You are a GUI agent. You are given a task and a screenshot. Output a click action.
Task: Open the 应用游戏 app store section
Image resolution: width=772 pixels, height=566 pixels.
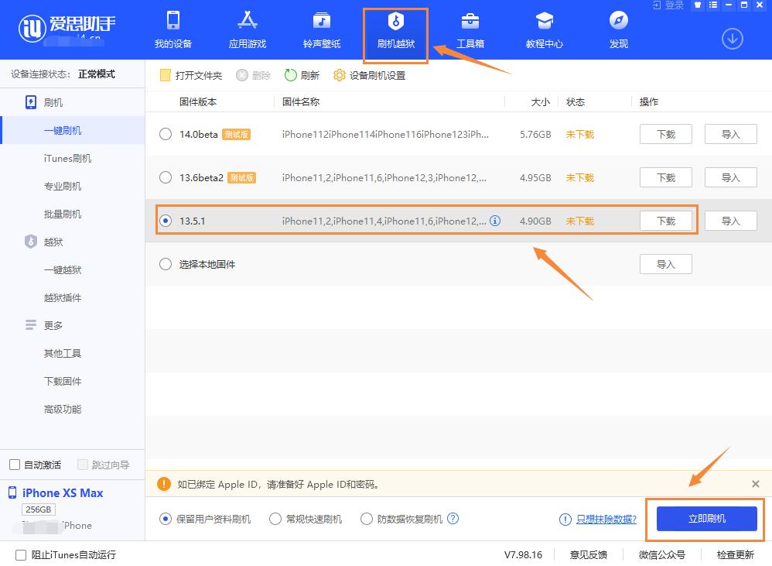(x=247, y=29)
